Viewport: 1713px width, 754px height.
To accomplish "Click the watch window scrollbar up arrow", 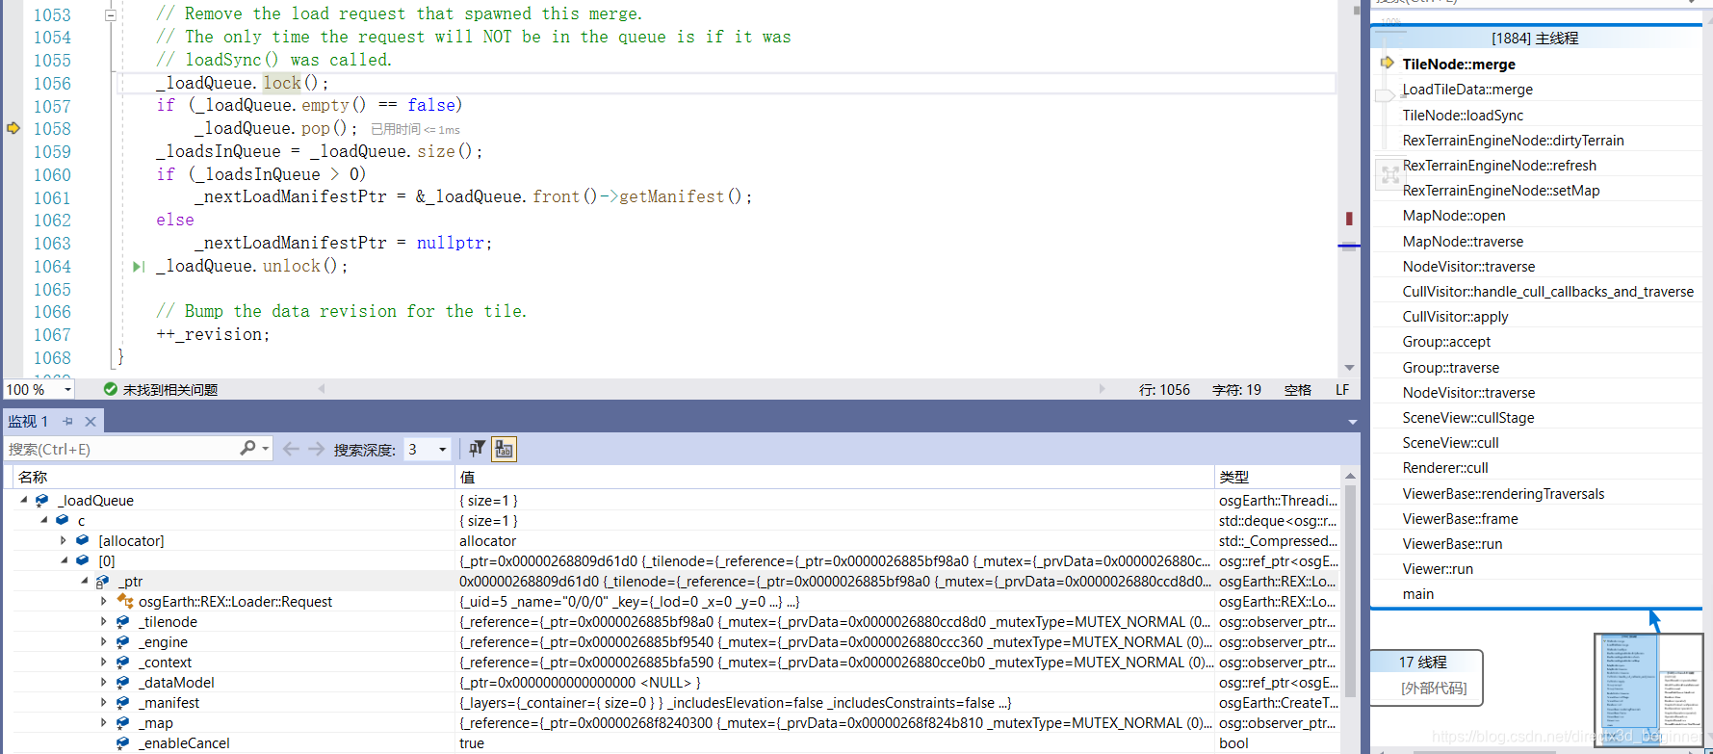I will pos(1350,476).
